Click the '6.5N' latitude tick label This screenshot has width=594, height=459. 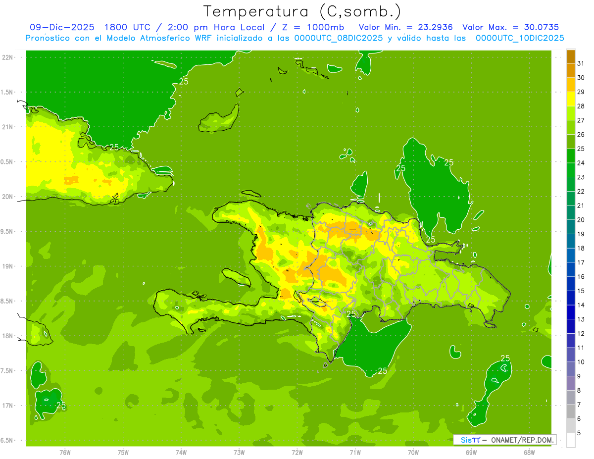pos(7,441)
